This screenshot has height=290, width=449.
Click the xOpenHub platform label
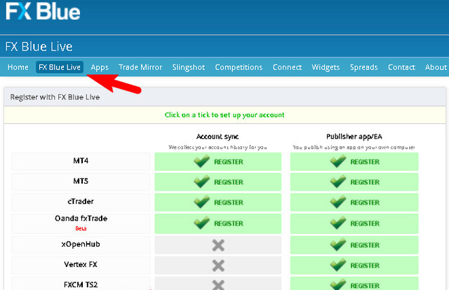tap(81, 244)
